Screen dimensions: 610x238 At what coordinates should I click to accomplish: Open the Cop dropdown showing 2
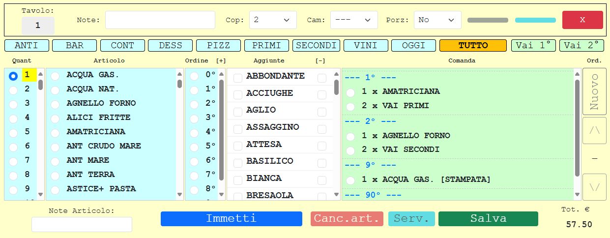273,20
